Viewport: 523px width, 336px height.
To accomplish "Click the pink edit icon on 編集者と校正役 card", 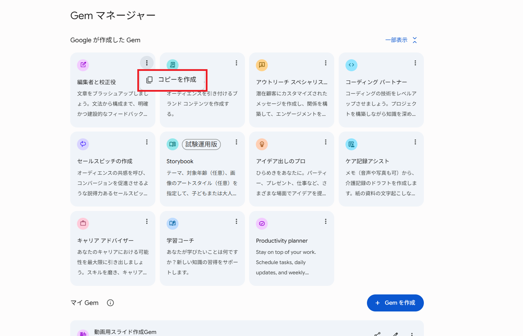I will [x=83, y=65].
